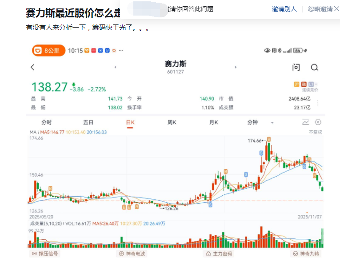
Task: Click the 忽略邀请 link
Action: coord(320,9)
